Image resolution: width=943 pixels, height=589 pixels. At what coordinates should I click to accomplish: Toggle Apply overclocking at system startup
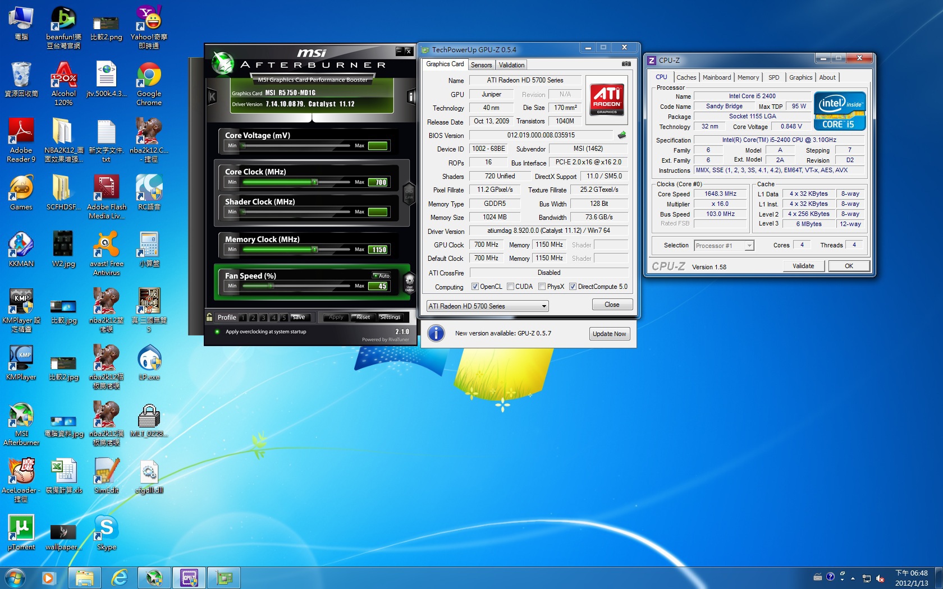(218, 332)
